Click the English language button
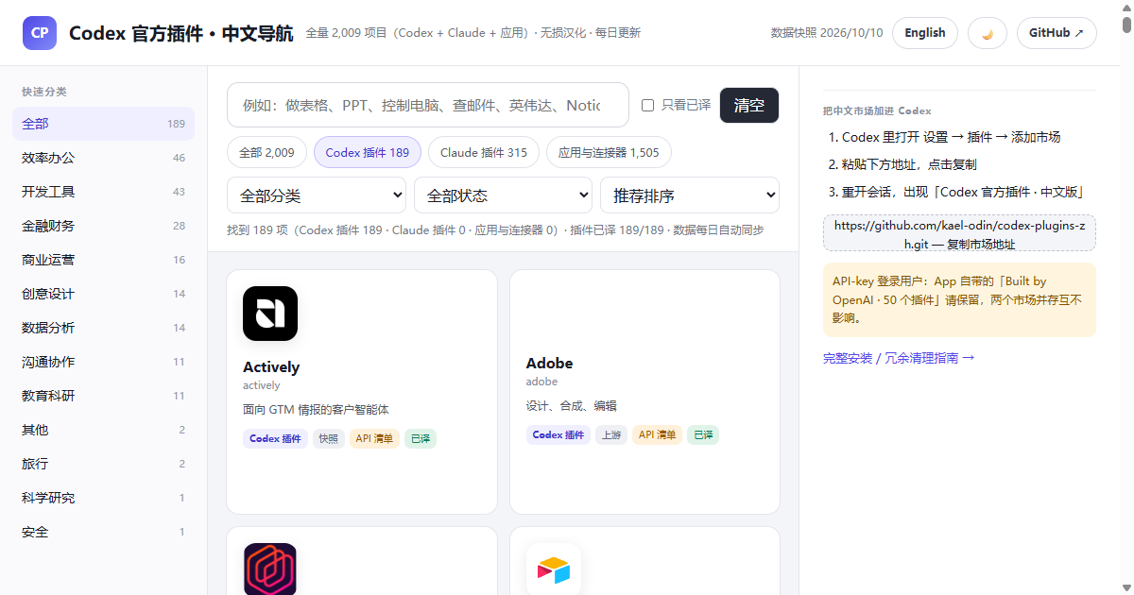The image size is (1134, 595). click(x=925, y=33)
